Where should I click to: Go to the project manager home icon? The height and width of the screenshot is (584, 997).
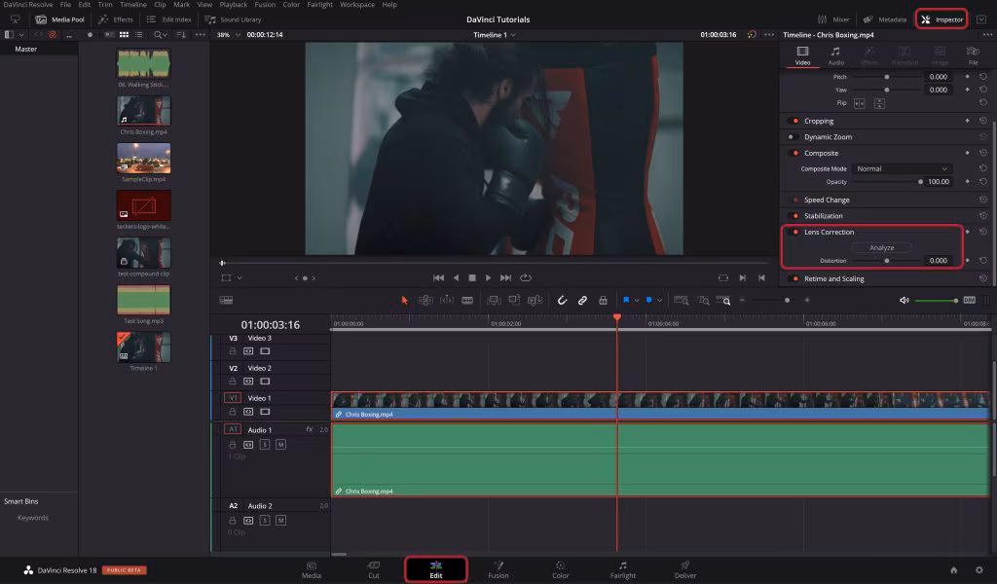pyautogui.click(x=954, y=570)
